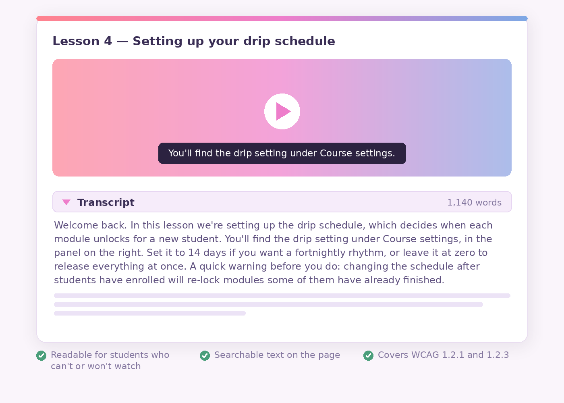Click the Searchable text on the page label
The width and height of the screenshot is (564, 403).
277,355
